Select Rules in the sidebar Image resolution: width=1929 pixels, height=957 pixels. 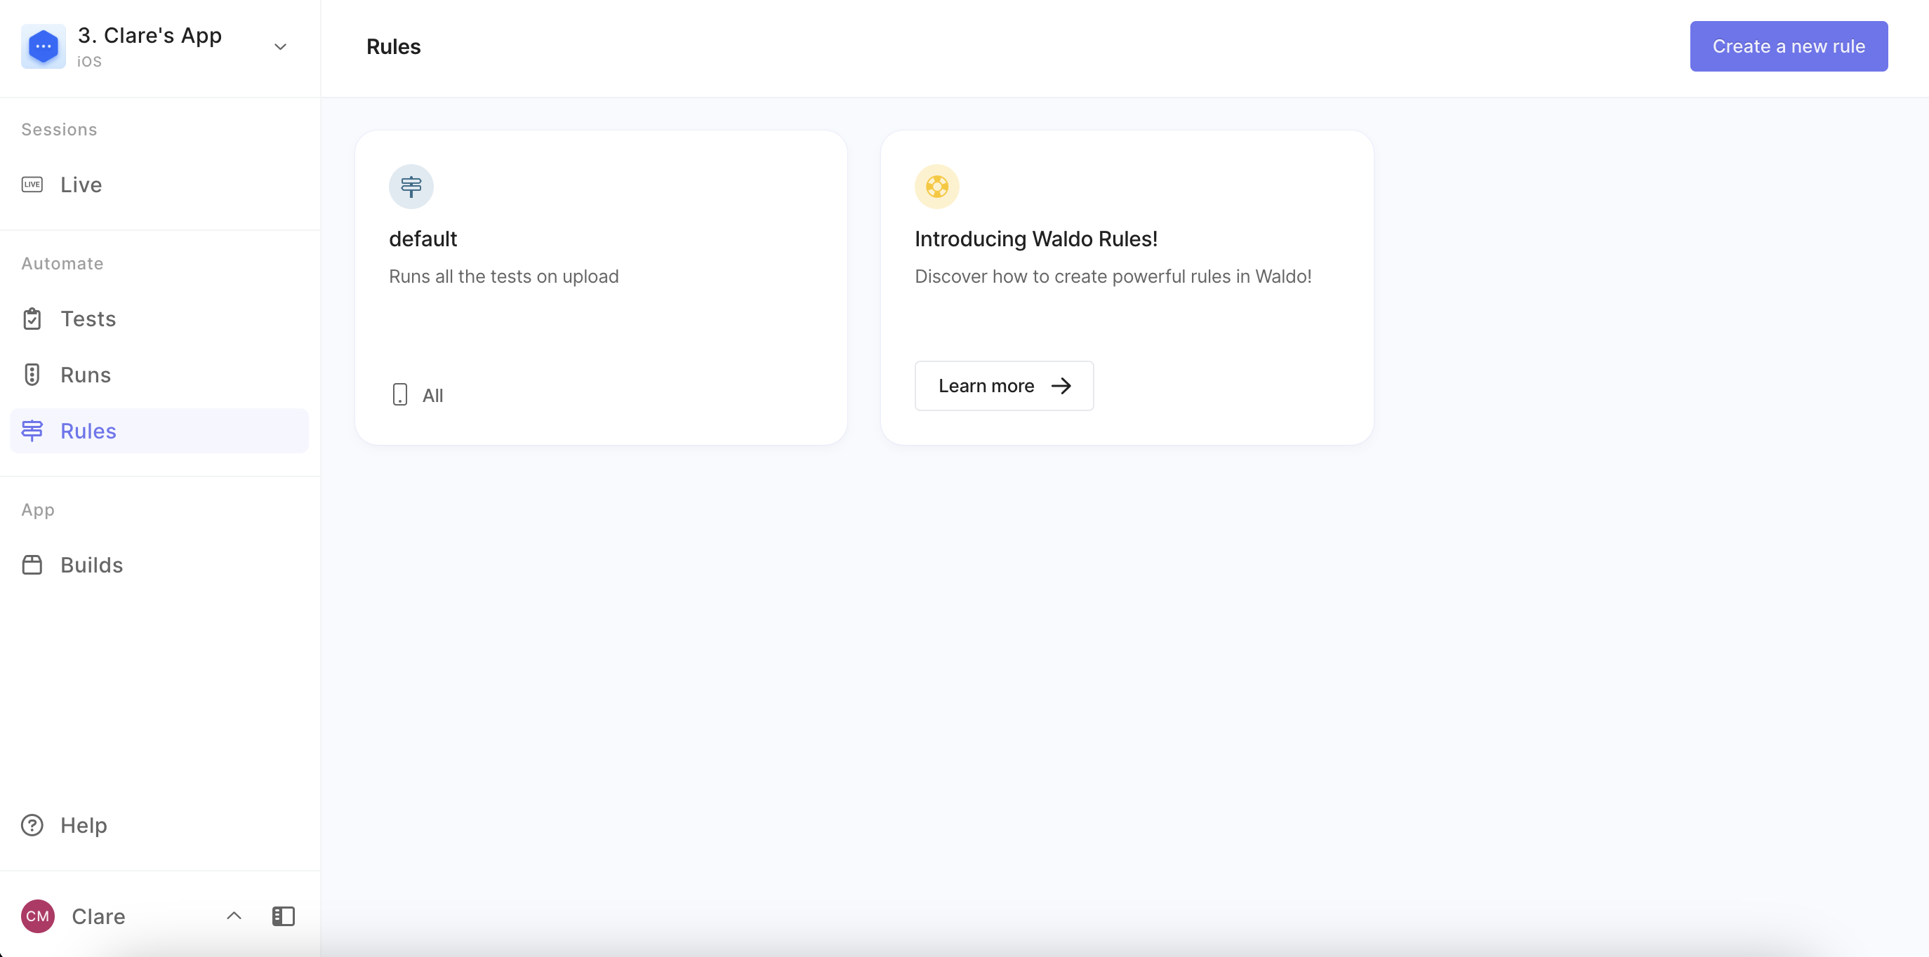pos(88,431)
